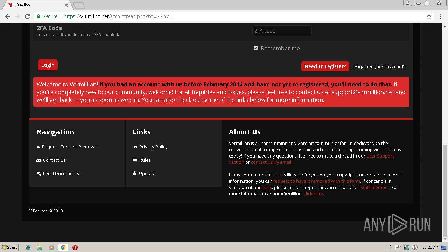
Task: Click the scrollbar up arrow
Action: coord(445,26)
